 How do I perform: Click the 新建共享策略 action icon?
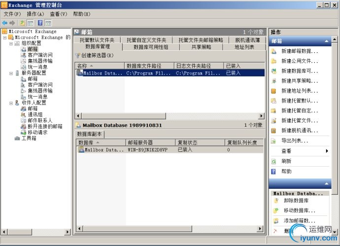pyautogui.click(x=274, y=81)
